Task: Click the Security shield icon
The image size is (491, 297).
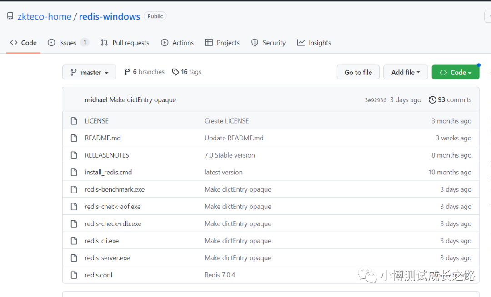Action: click(255, 43)
